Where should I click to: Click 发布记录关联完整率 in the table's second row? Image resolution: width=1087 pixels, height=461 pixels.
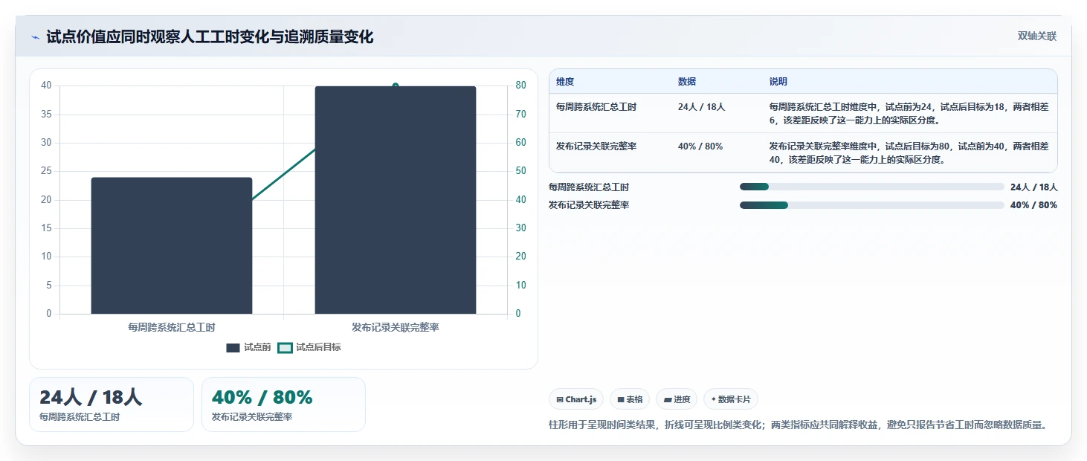[x=596, y=146]
